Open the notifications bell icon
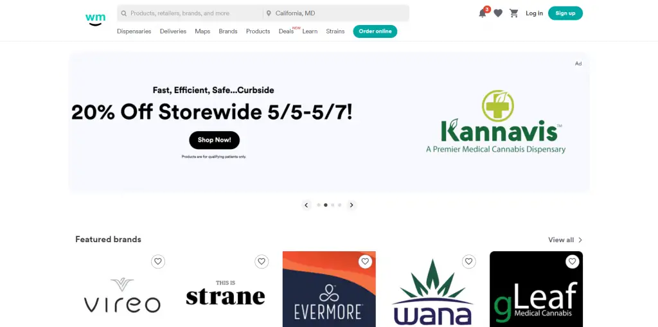Screen dimensions: 658x327 click(x=483, y=13)
